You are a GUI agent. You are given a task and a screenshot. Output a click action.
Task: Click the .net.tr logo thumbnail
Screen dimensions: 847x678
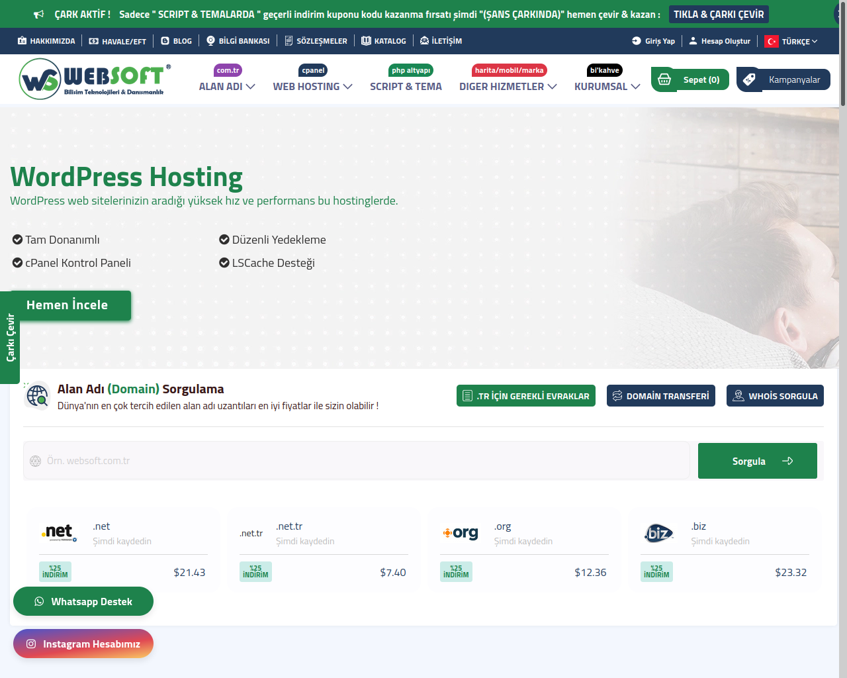coord(251,533)
